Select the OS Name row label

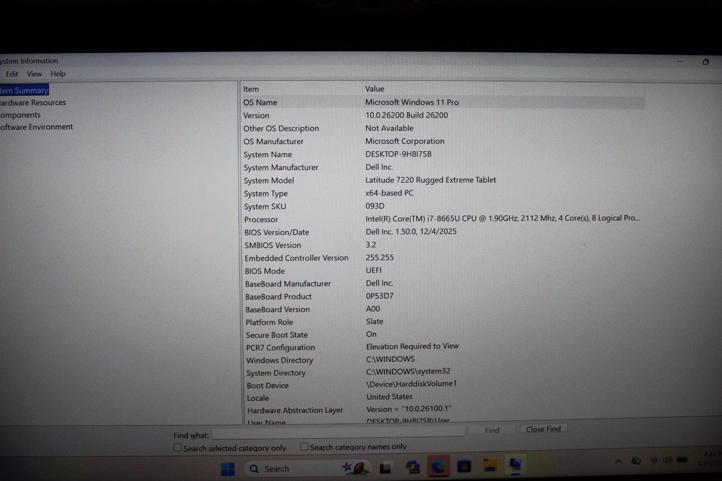point(260,102)
